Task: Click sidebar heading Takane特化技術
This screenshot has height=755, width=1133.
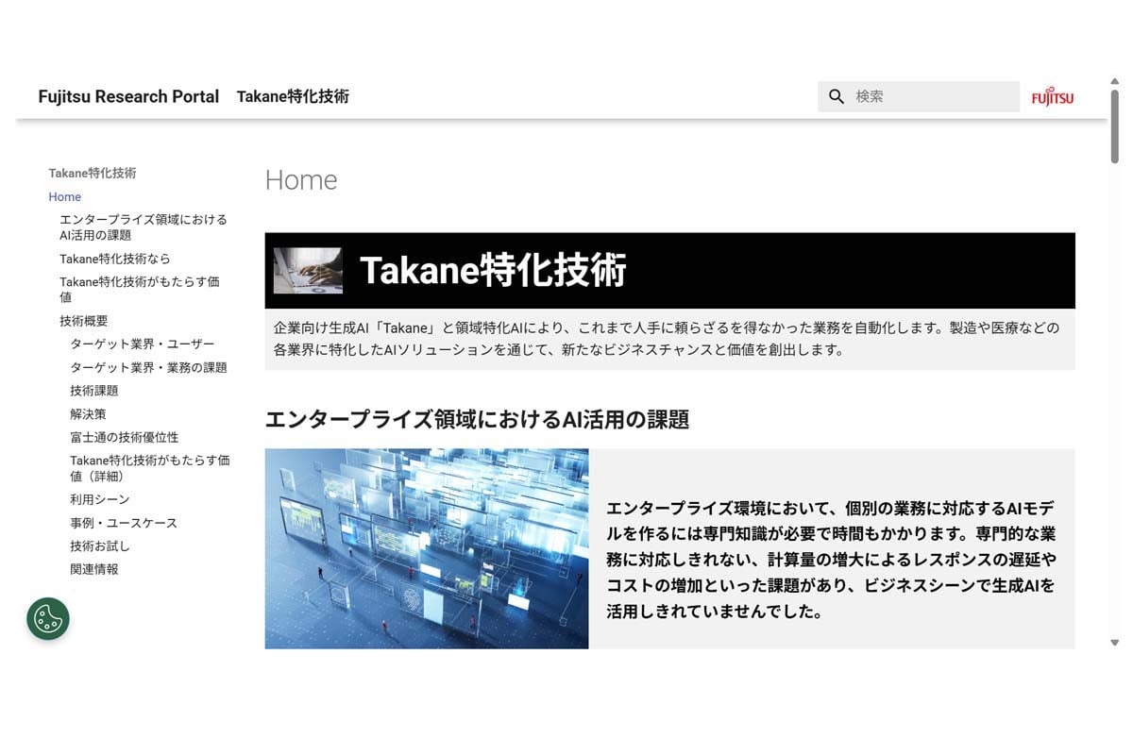Action: (93, 173)
